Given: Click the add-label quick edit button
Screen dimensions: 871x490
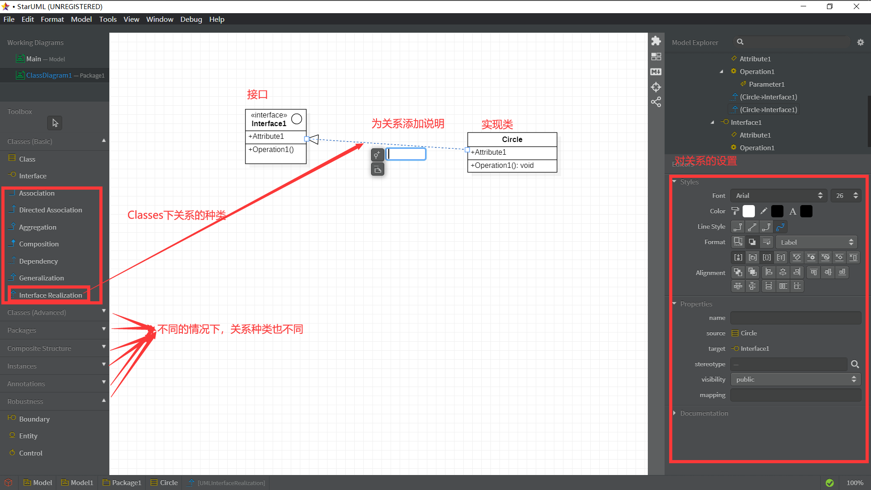Looking at the screenshot, I should click(377, 155).
